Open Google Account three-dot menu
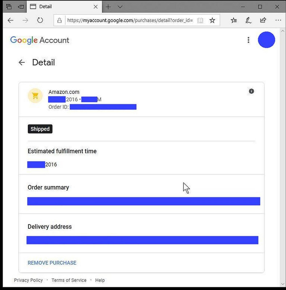Screen dimensions: 286x290 pos(248,40)
